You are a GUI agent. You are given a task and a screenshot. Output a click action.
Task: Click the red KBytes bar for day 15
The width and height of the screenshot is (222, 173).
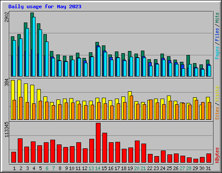coord(104,148)
